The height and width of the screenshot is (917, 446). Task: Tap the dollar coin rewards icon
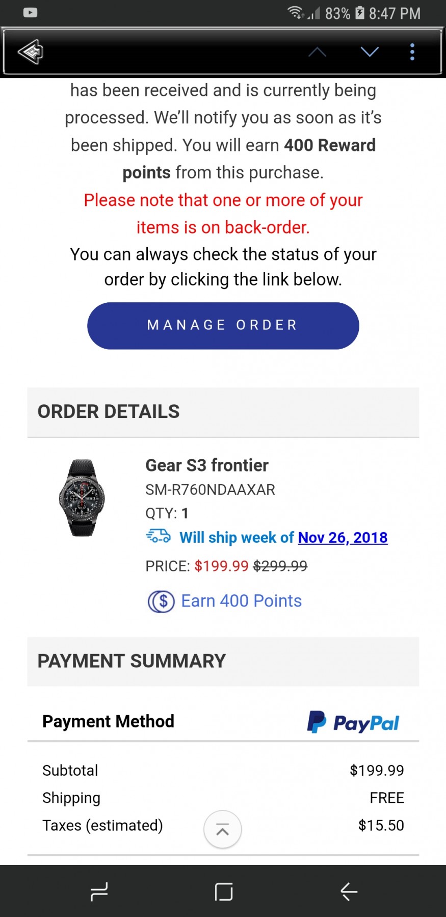pyautogui.click(x=161, y=601)
